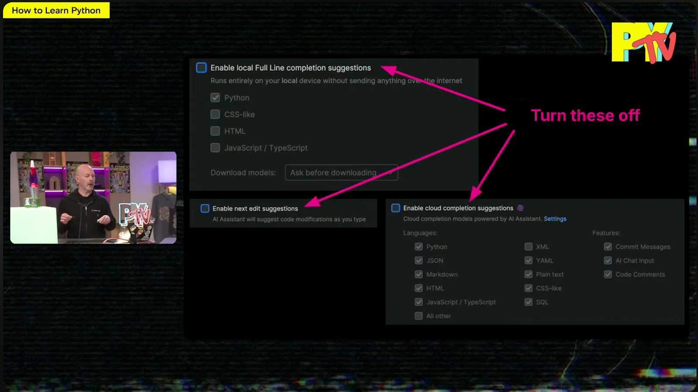
Task: Check the All other languages box
Action: 419,316
